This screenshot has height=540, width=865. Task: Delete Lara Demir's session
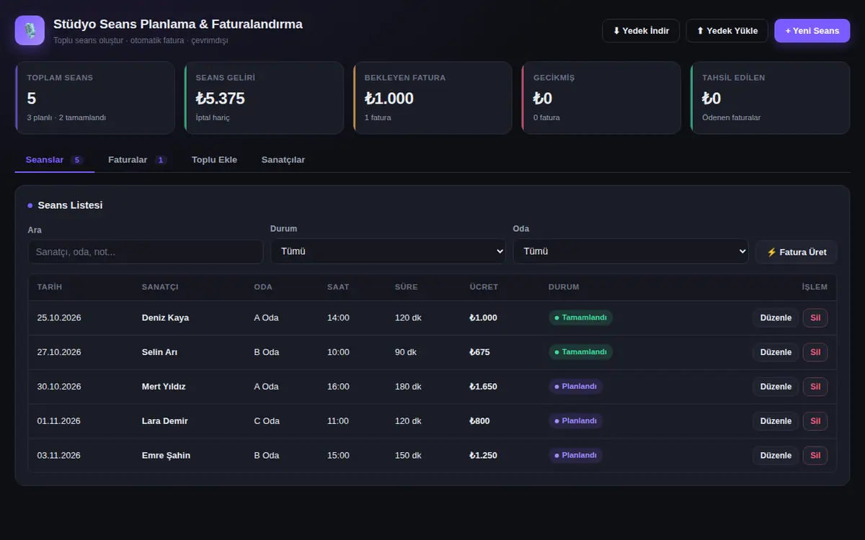pos(815,421)
